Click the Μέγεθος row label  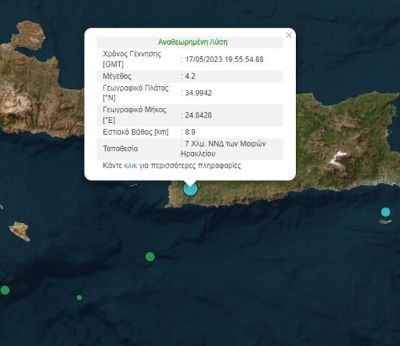117,76
